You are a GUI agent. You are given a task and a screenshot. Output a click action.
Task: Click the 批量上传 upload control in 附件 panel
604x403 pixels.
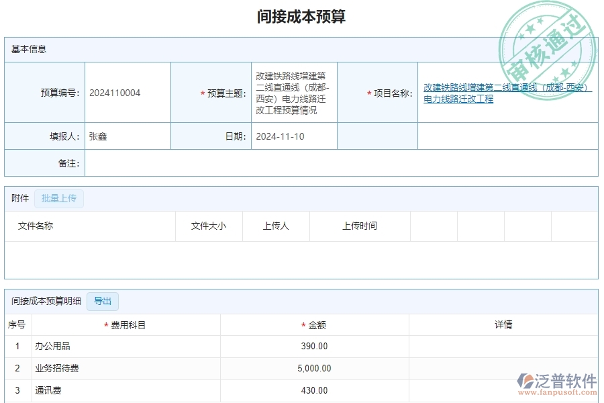58,198
